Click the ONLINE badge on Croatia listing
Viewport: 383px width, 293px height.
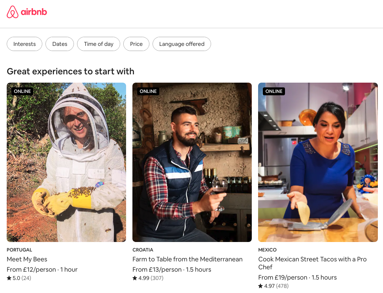(x=148, y=91)
